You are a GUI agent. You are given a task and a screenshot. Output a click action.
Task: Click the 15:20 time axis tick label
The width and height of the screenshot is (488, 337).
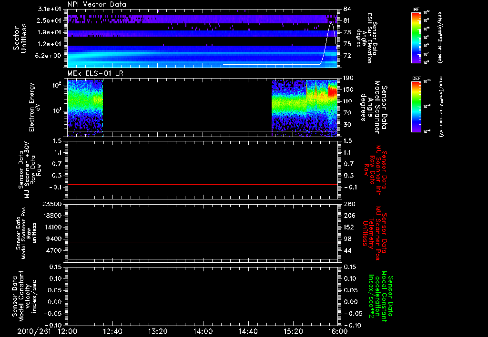(x=294, y=331)
